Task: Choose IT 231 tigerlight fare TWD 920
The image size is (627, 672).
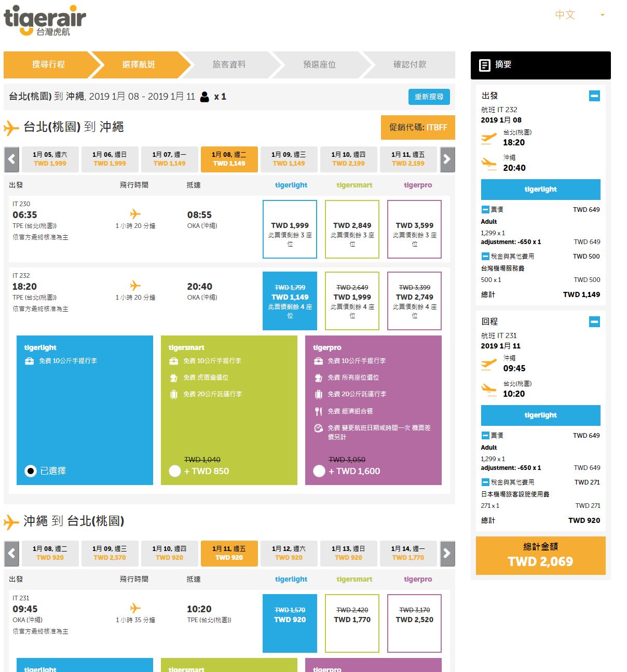Action: (290, 623)
